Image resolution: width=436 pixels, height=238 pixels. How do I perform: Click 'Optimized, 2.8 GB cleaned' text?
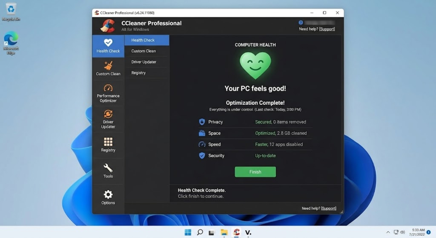pyautogui.click(x=281, y=133)
